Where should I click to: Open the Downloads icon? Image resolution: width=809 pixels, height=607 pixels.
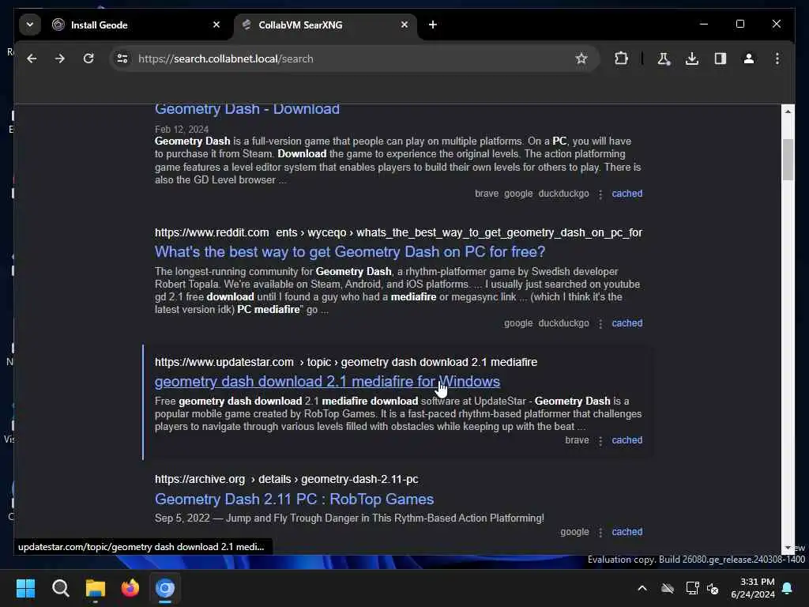tap(692, 58)
